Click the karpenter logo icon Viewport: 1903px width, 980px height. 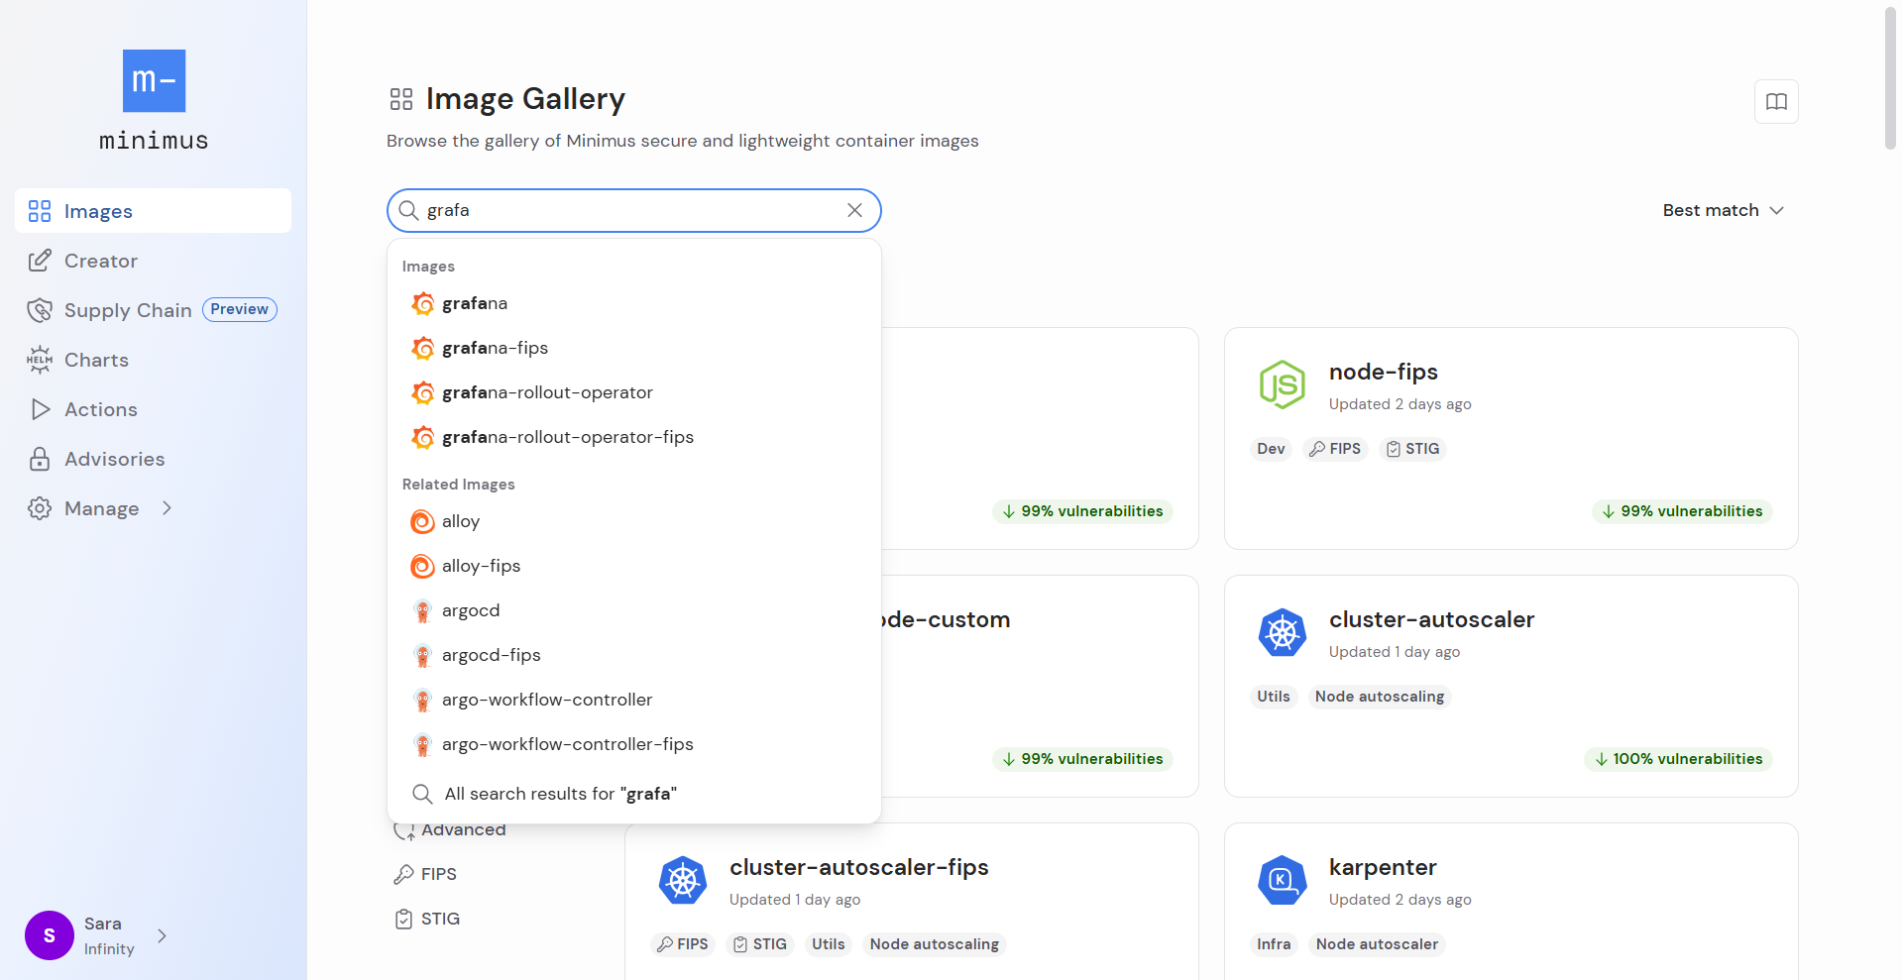click(1283, 880)
